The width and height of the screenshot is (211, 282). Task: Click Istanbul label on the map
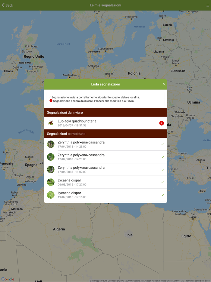[x=182, y=153]
